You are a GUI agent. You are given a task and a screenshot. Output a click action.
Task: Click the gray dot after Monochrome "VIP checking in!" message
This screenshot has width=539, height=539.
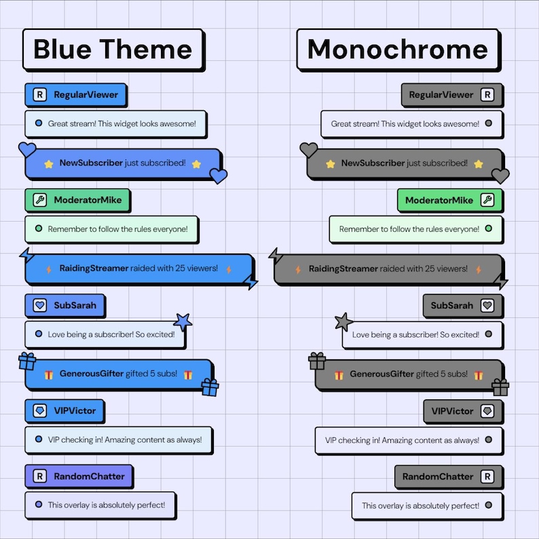pos(488,439)
